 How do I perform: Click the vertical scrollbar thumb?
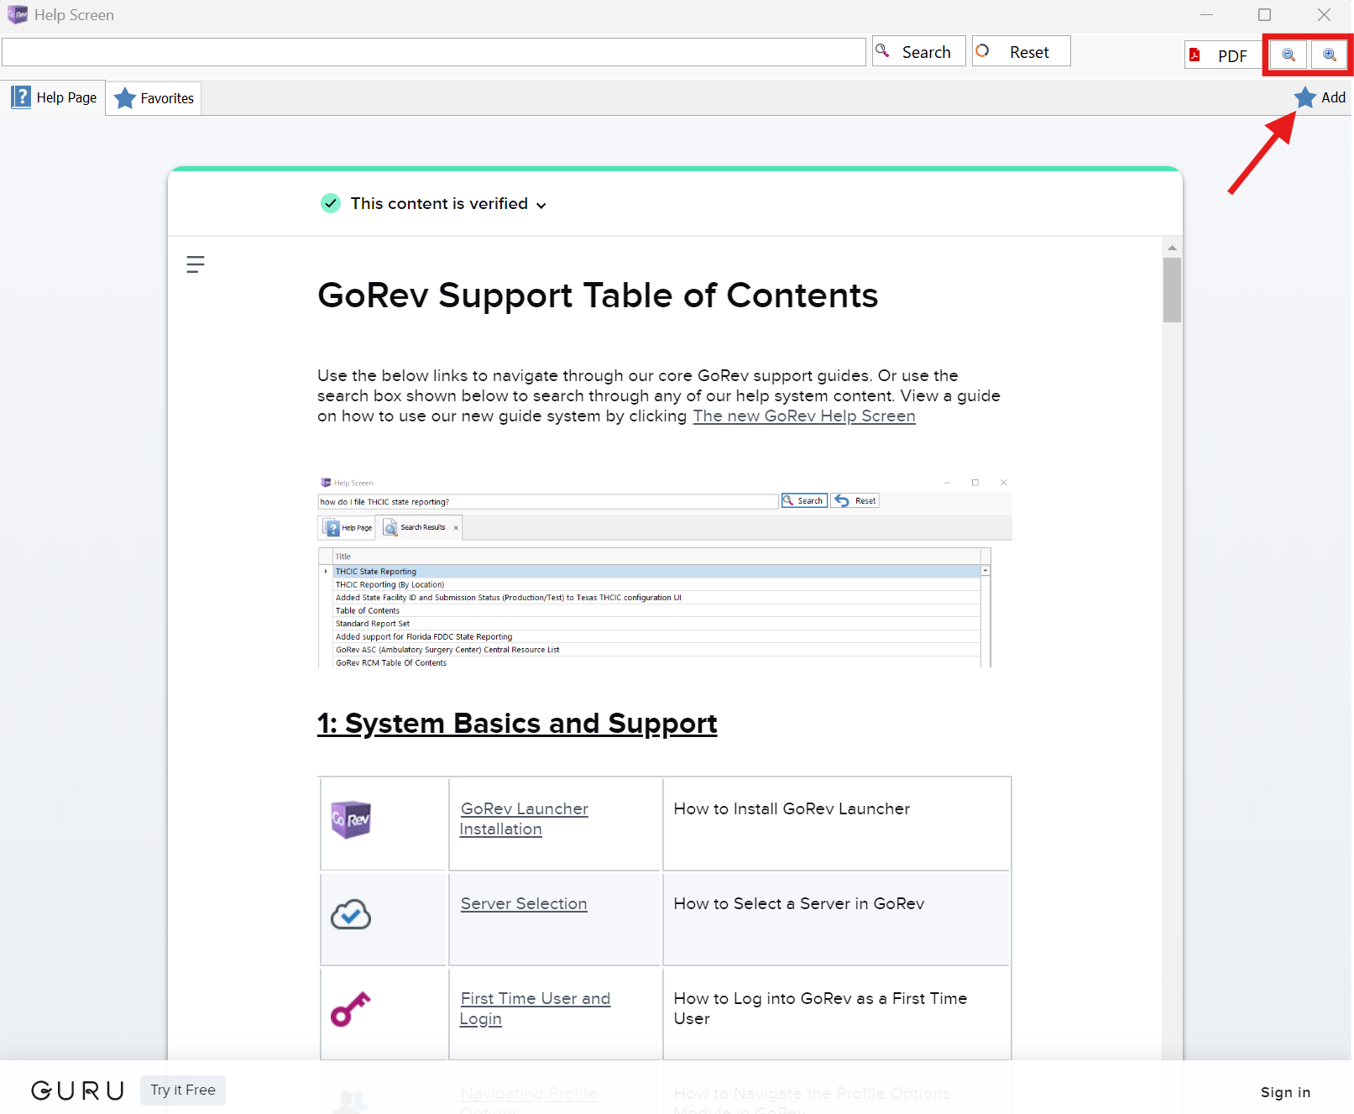pyautogui.click(x=1172, y=290)
